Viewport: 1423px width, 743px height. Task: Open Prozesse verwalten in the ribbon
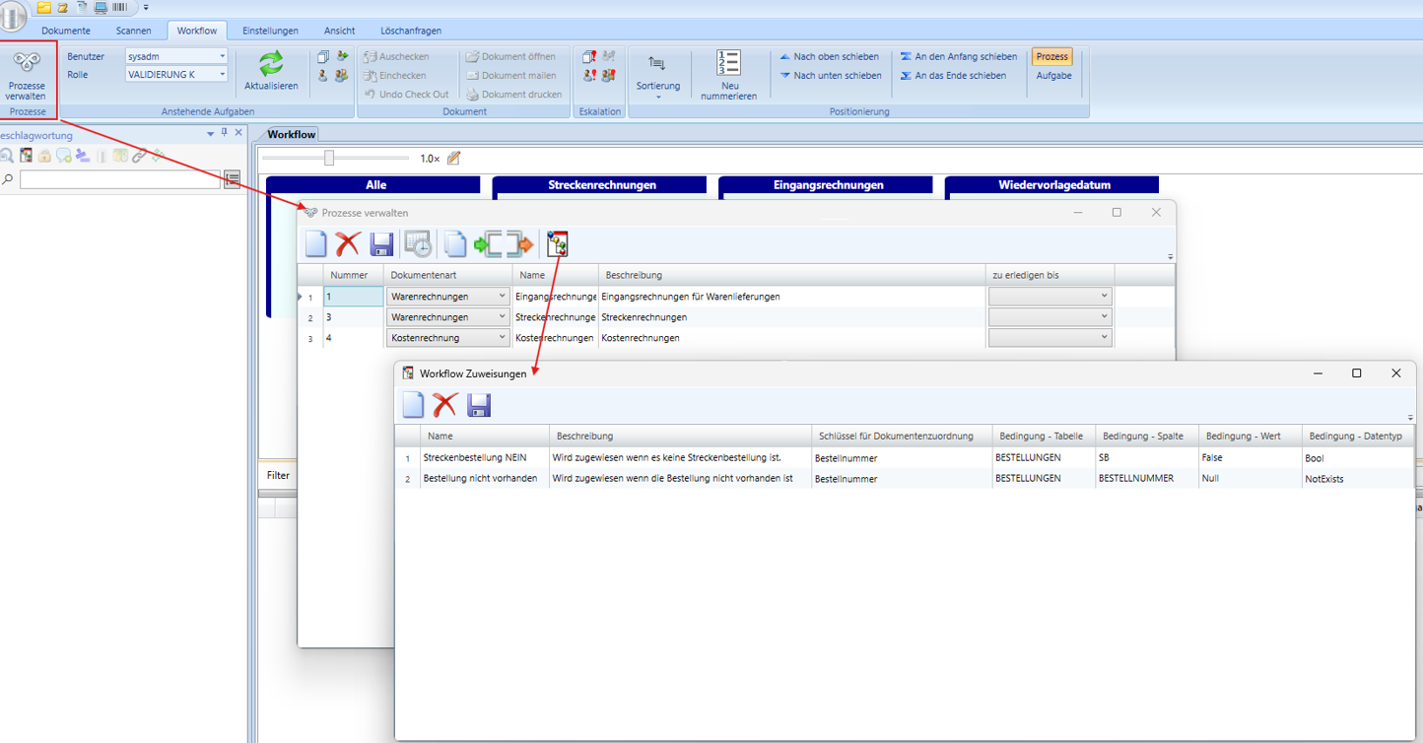pyautogui.click(x=27, y=76)
